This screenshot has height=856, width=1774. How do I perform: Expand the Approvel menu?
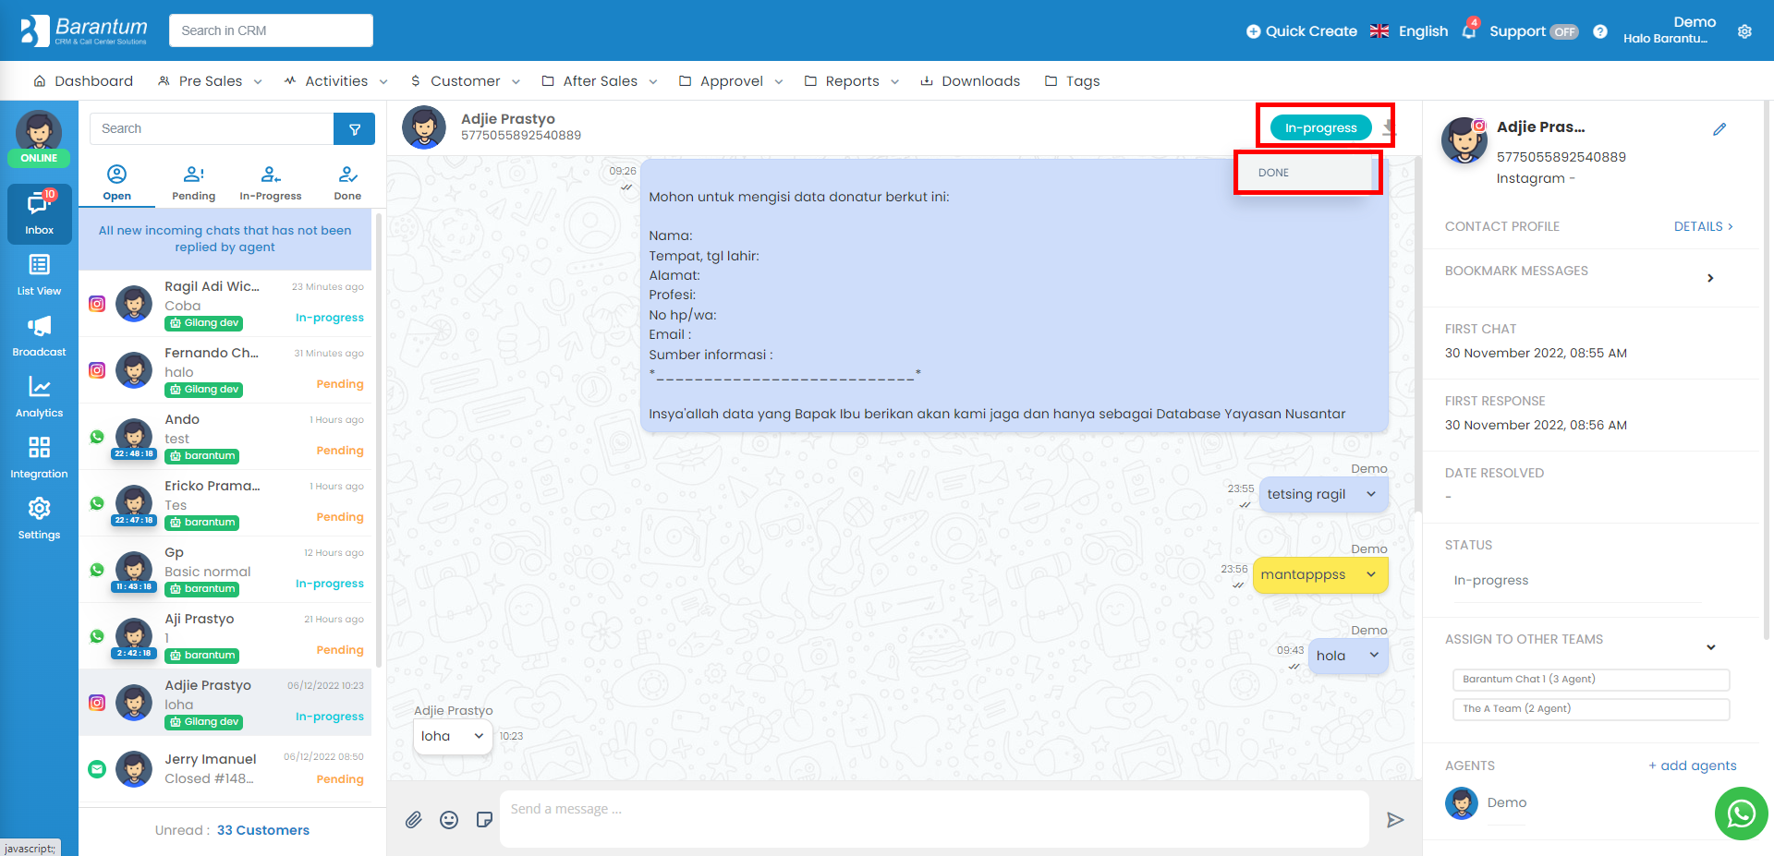click(x=731, y=81)
